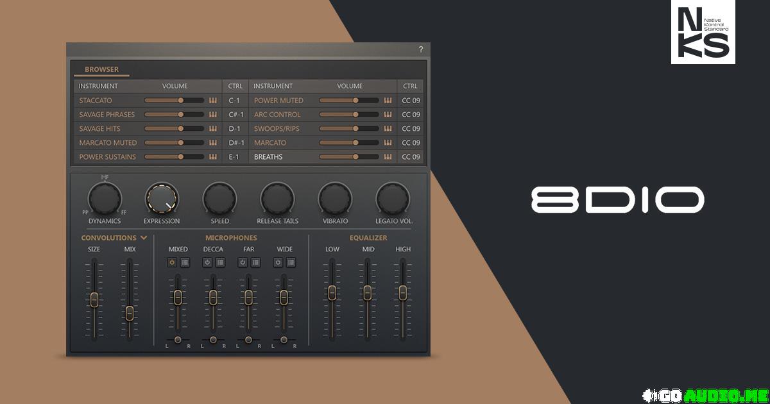Toggle the MIXED microphone power button
The image size is (770, 404).
pos(172,262)
